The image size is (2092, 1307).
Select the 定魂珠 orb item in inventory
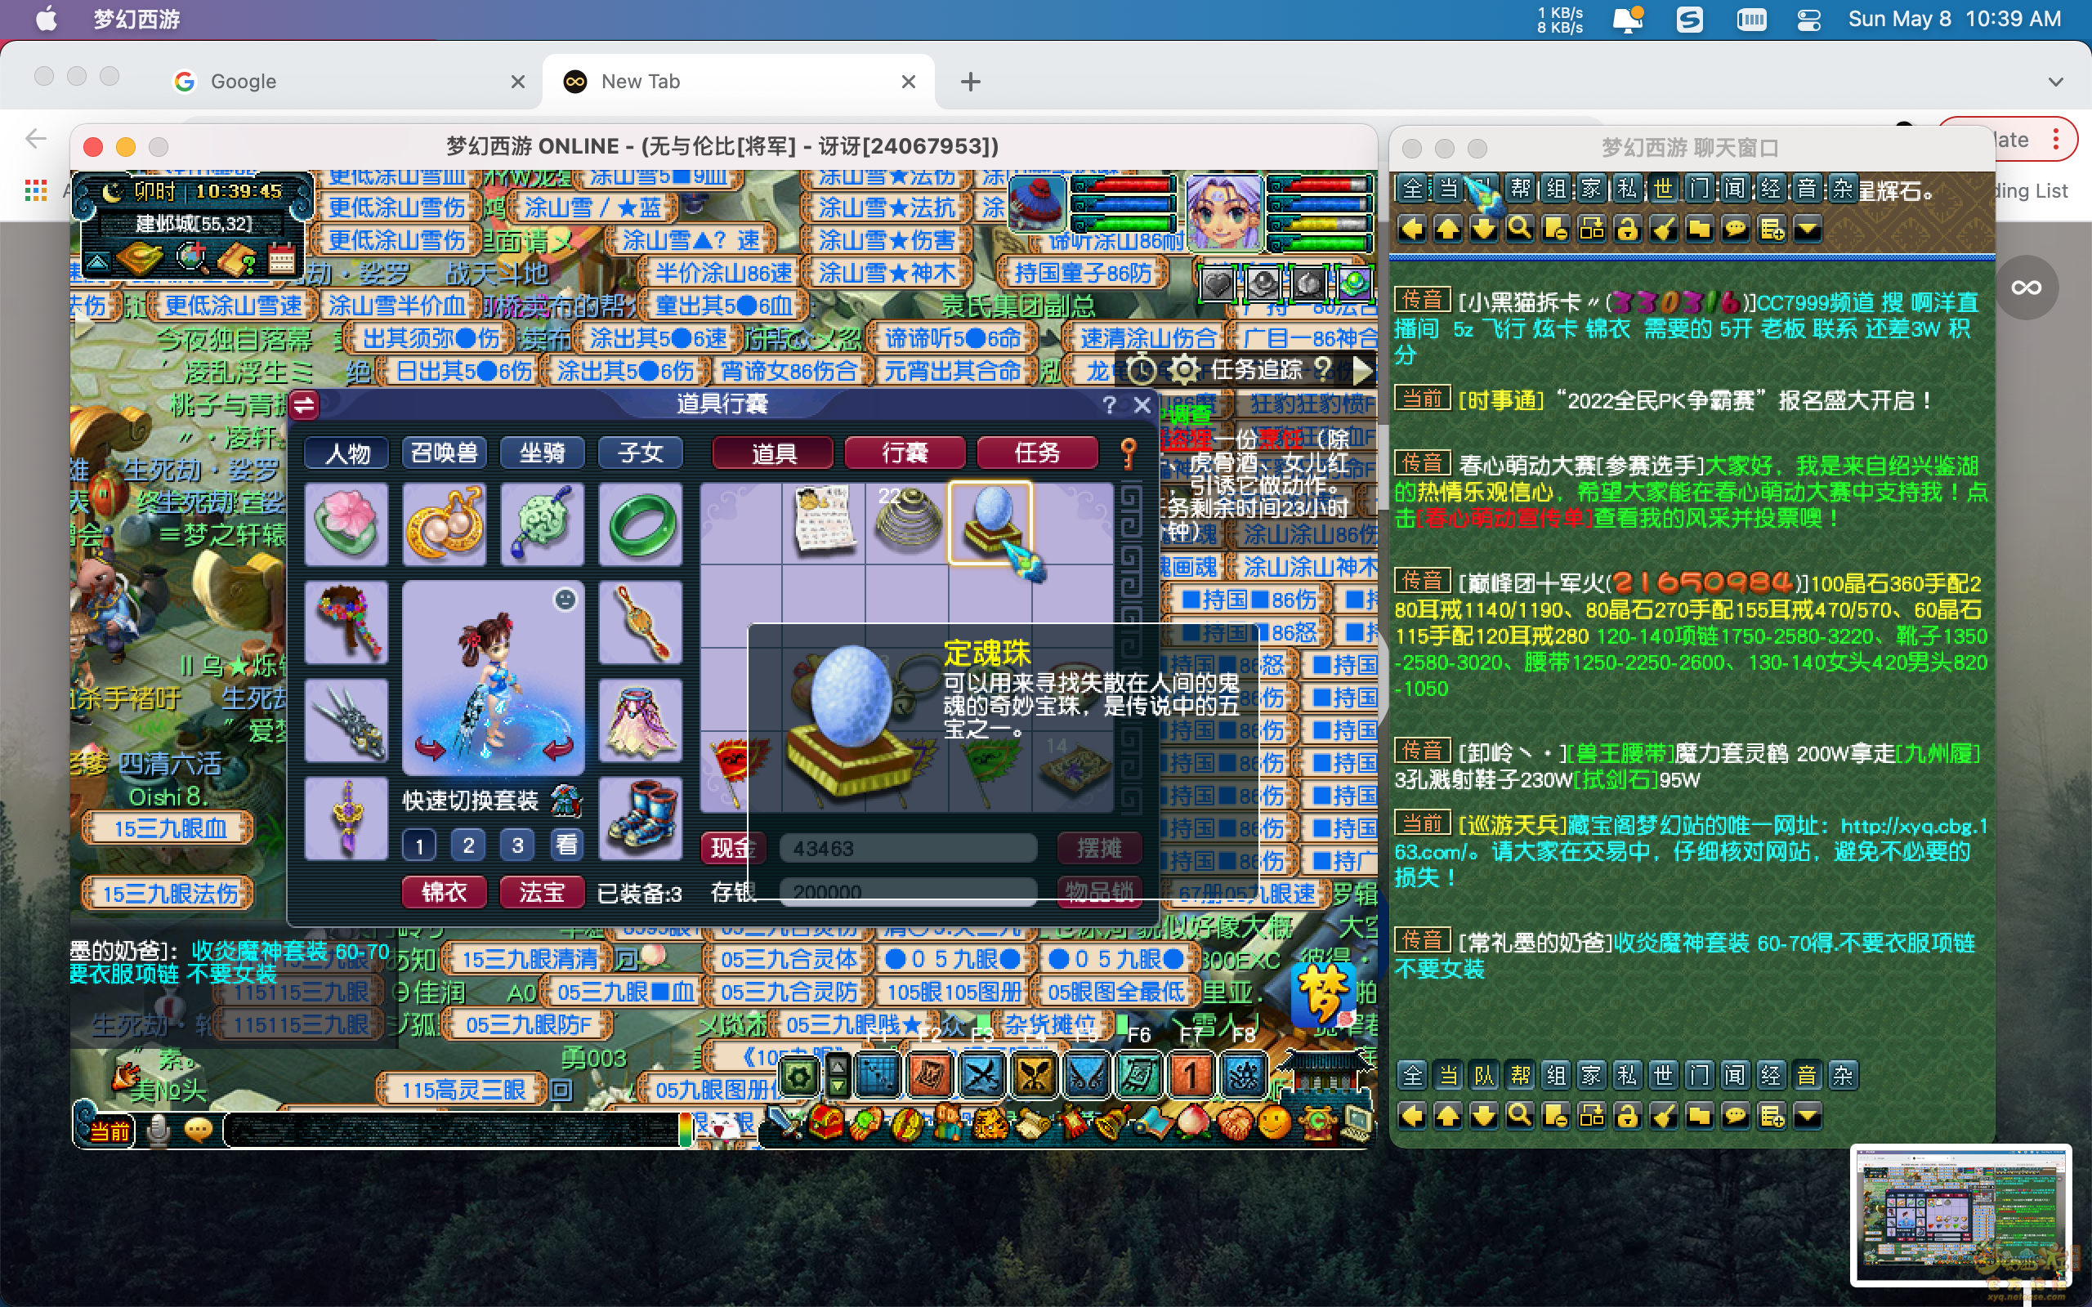pos(990,523)
